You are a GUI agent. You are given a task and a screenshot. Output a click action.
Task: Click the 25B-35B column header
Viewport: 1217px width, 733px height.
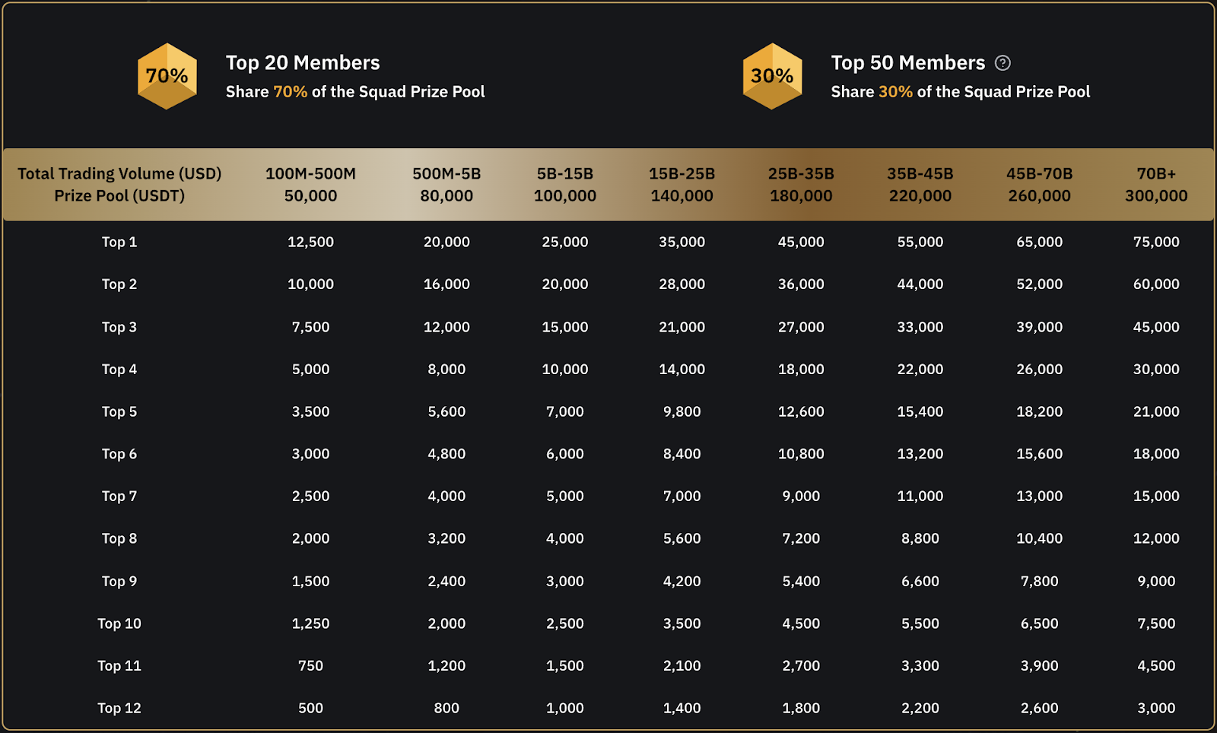pos(801,173)
